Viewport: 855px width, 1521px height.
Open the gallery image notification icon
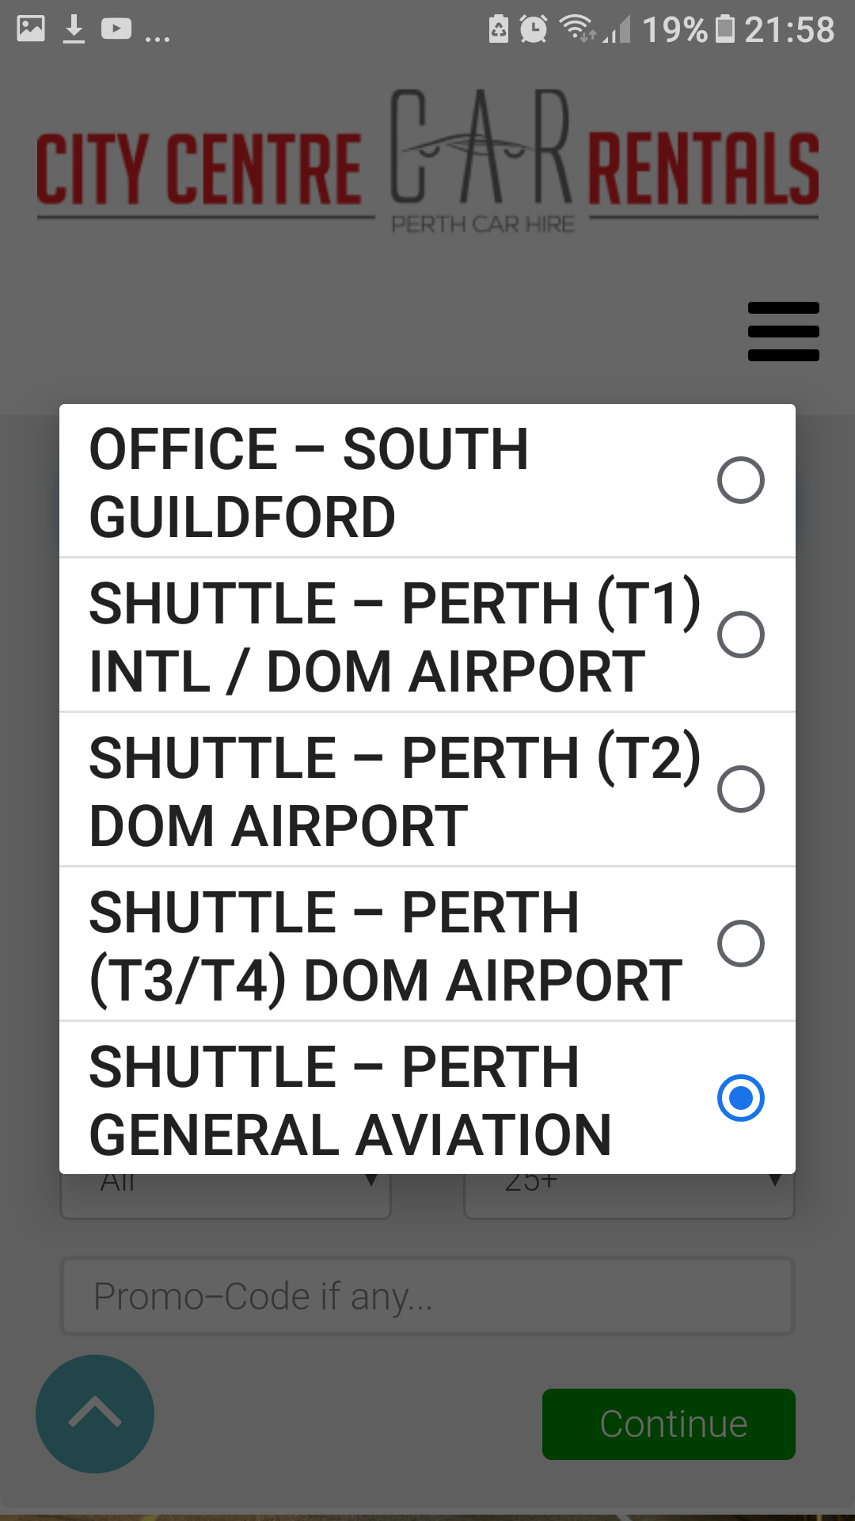tap(31, 29)
